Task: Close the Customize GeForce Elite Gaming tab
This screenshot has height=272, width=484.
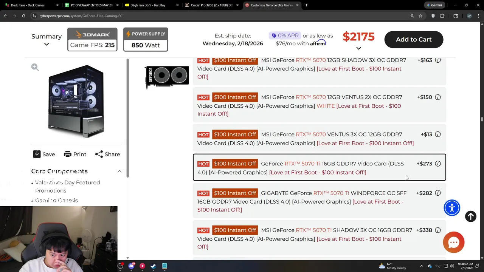Action: pyautogui.click(x=297, y=5)
